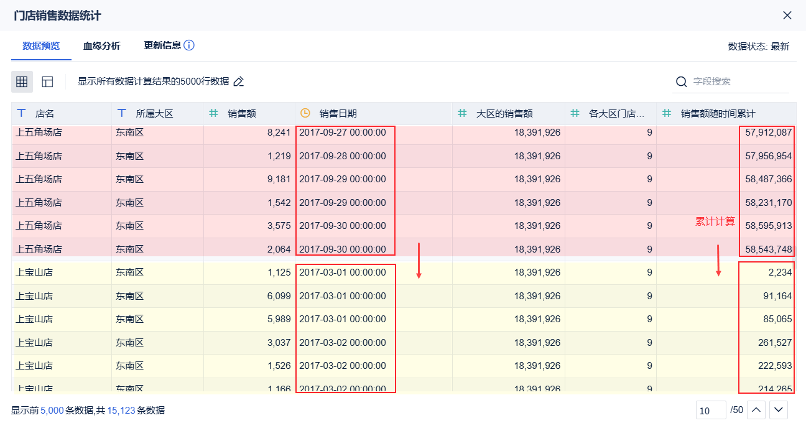
Task: Click text type icon of 店名 column
Action: 22,113
